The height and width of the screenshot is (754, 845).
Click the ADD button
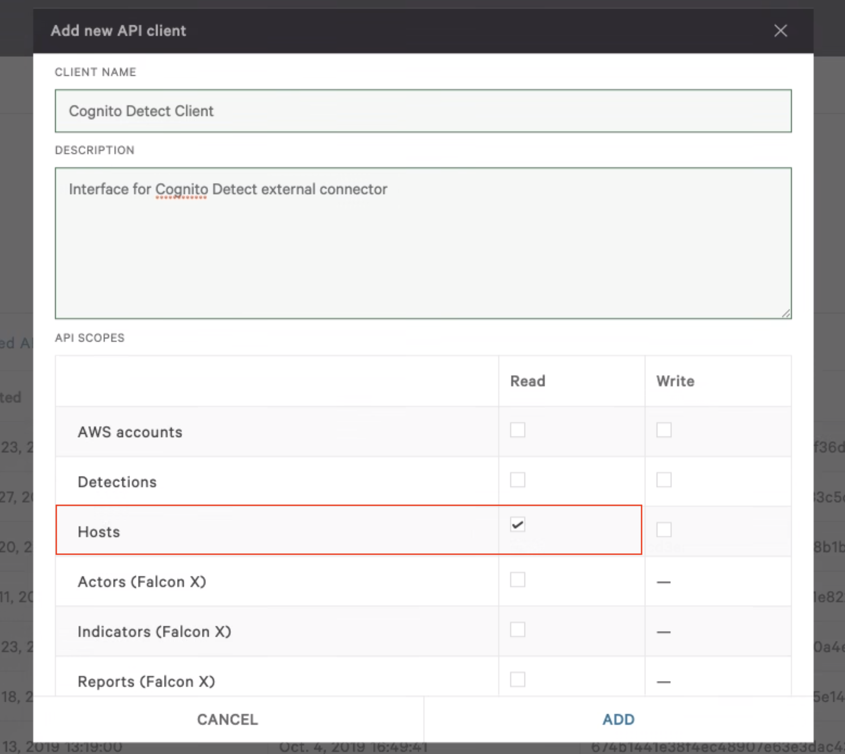[619, 719]
